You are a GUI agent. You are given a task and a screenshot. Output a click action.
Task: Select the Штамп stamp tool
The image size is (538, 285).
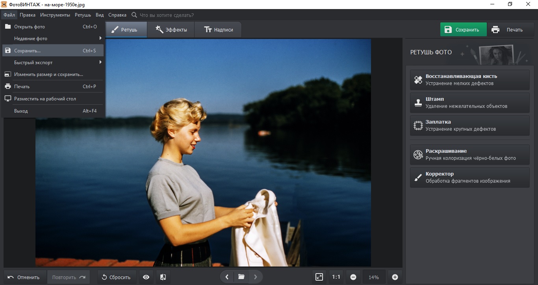[469, 103]
